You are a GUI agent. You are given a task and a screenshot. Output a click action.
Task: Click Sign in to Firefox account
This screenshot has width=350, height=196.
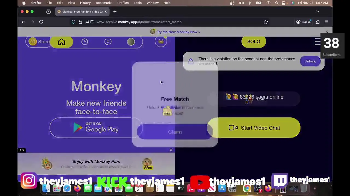click(304, 22)
